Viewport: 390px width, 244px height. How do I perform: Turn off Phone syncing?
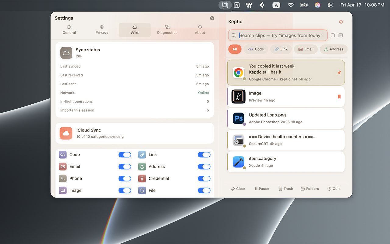[x=125, y=178]
